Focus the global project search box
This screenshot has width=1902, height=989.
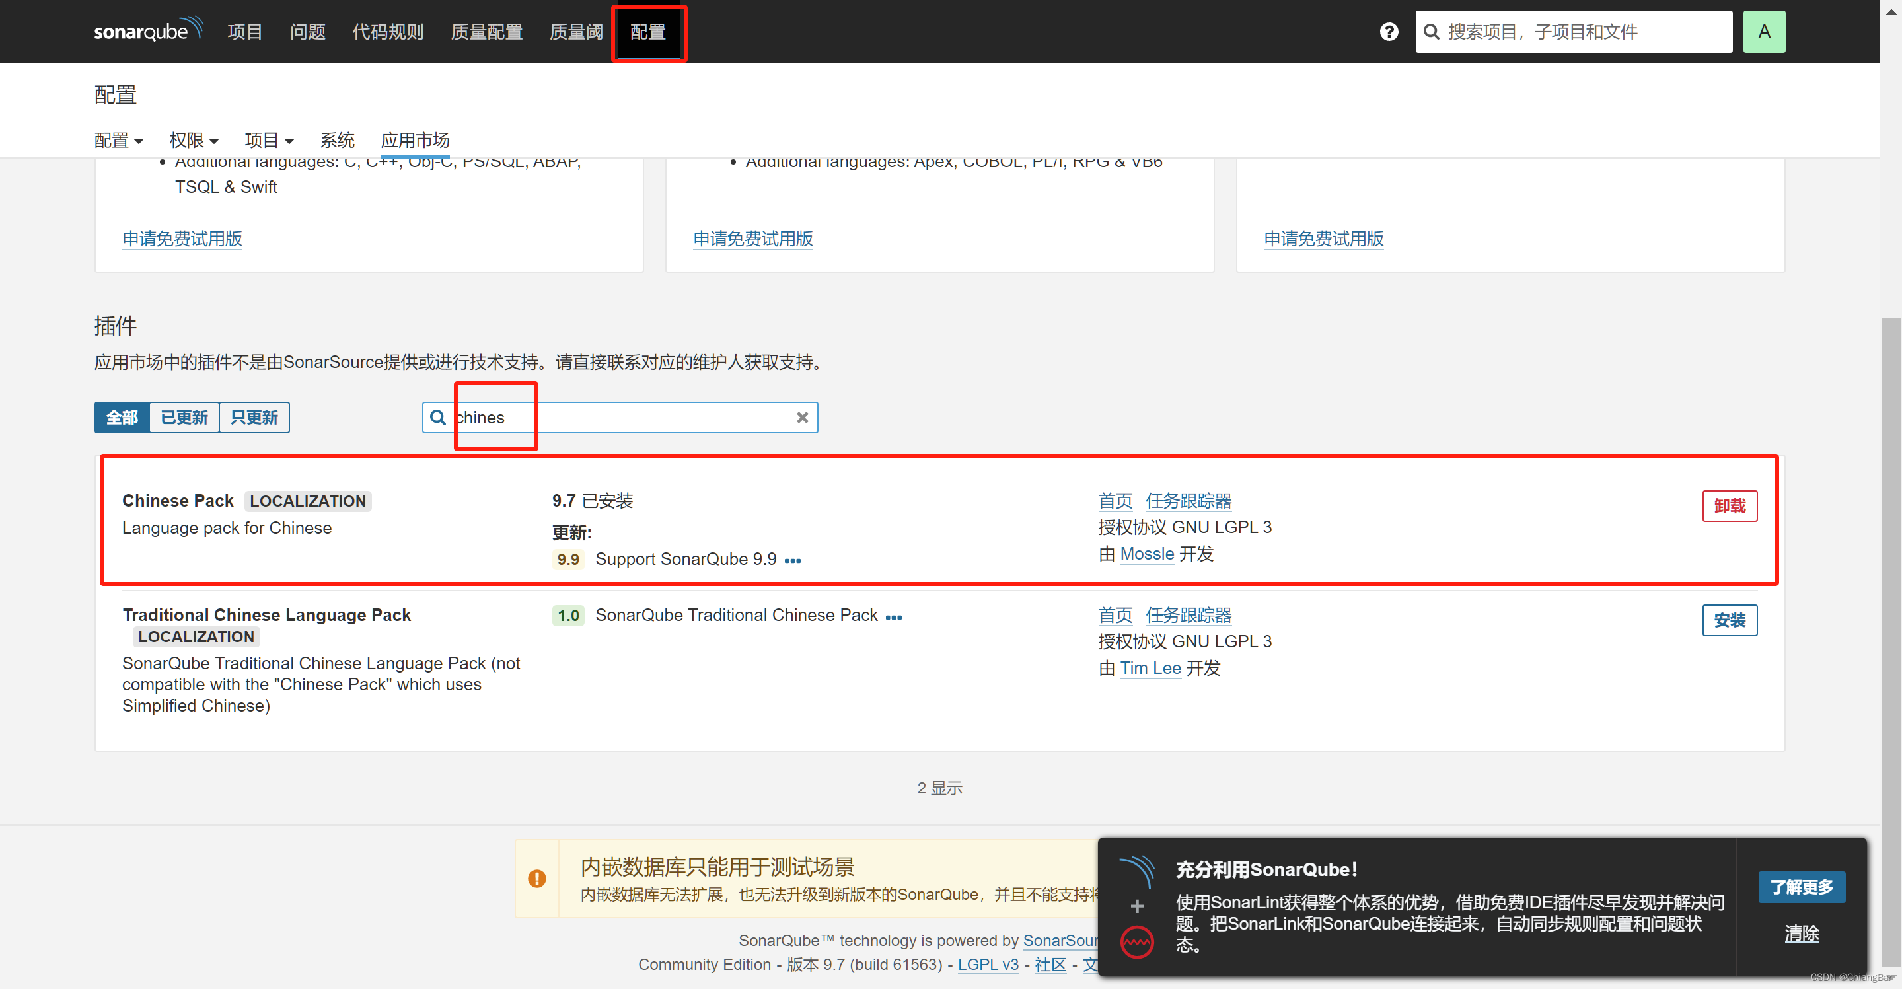[x=1574, y=32]
